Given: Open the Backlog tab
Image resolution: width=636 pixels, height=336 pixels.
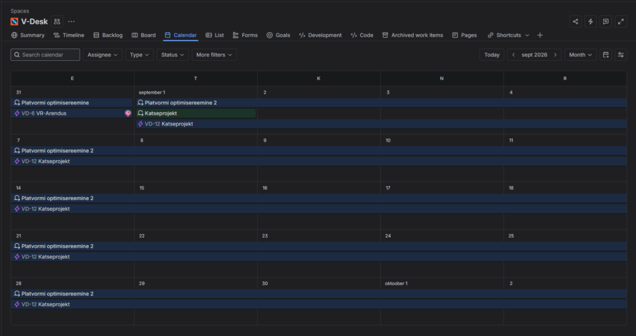Looking at the screenshot, I should [107, 35].
